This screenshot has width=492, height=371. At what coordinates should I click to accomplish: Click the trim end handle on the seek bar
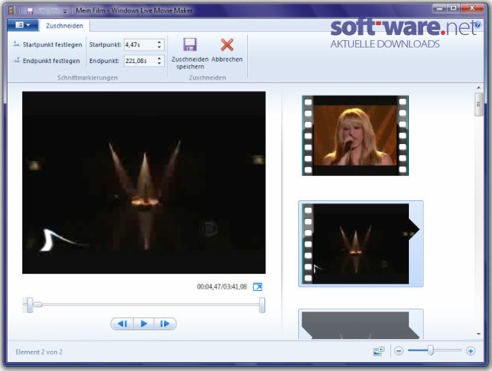262,305
